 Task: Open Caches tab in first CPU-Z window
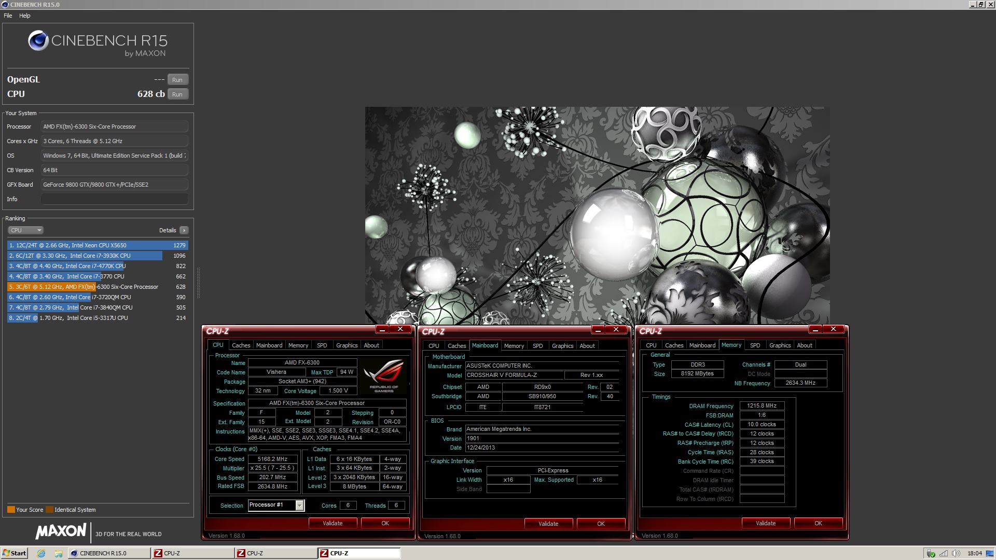[241, 345]
